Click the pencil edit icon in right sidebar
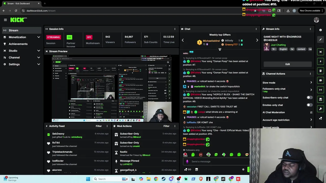The width and height of the screenshot is (326, 183). 320,39
